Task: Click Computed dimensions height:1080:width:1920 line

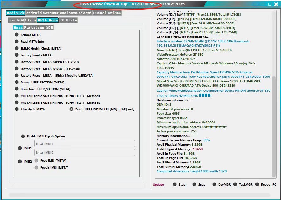Action: (192, 171)
